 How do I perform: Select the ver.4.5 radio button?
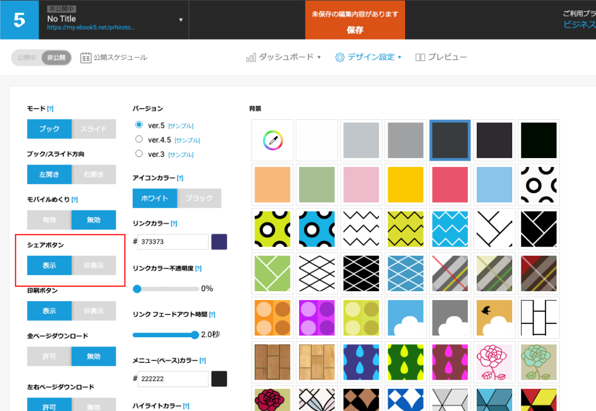pos(139,140)
